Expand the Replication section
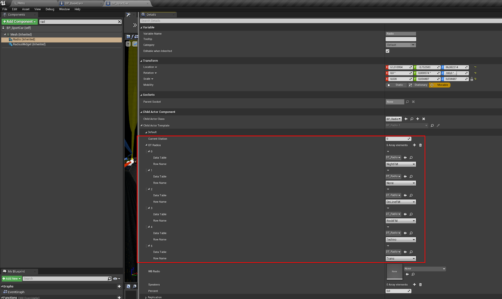Screen dimensions: 502x299 pos(146,297)
